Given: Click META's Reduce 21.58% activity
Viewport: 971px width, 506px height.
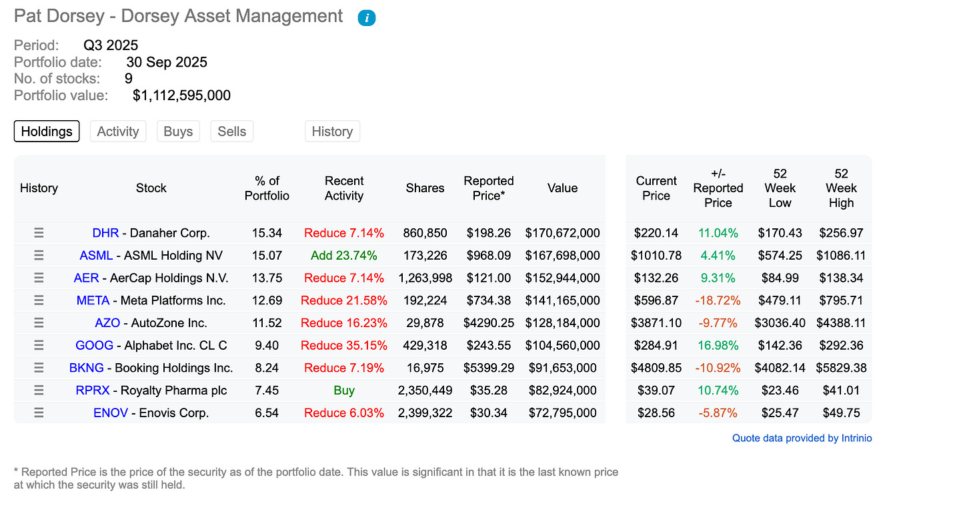Looking at the screenshot, I should click(344, 300).
